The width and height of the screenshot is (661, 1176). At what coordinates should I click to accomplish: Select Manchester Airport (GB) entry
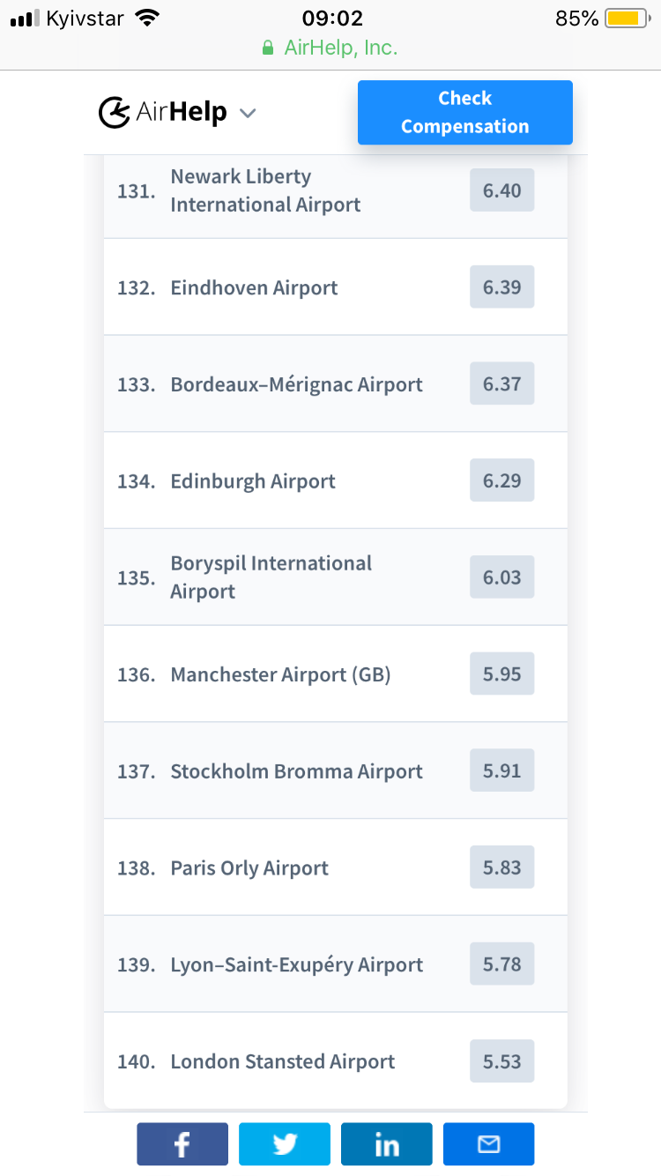click(x=280, y=674)
